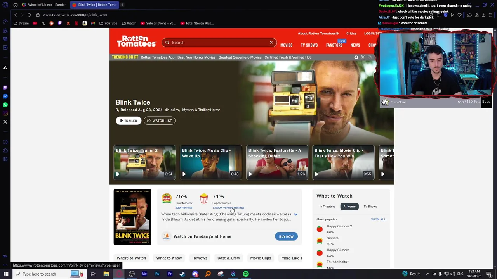Click the Blink Twice movie poster
The height and width of the screenshot is (279, 497).
[x=132, y=217]
